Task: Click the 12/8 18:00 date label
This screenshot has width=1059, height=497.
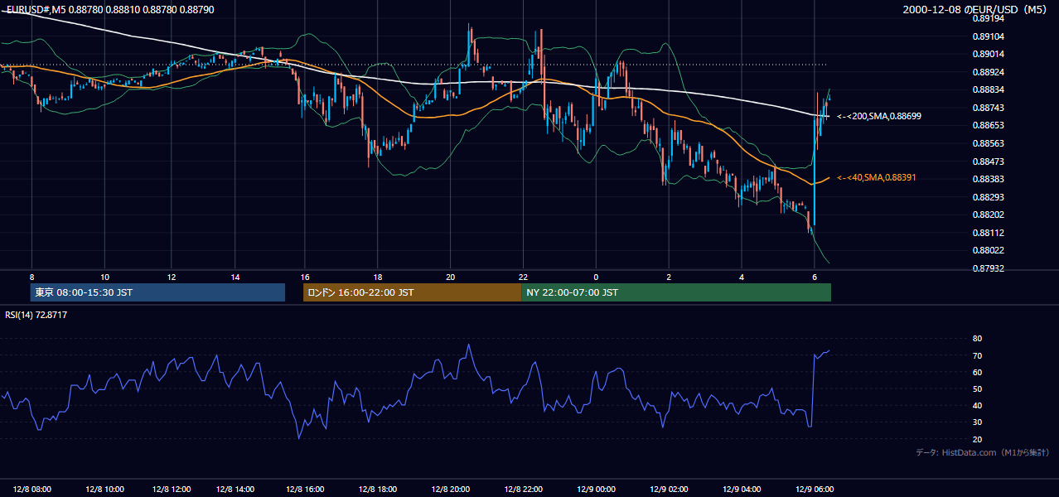Action: pos(378,489)
